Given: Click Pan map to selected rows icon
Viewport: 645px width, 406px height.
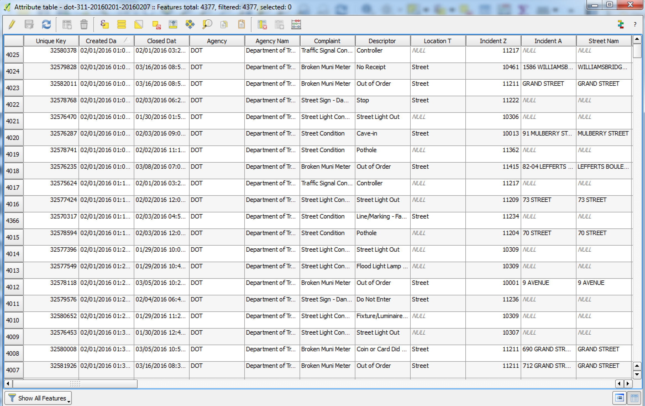Looking at the screenshot, I should coord(190,25).
